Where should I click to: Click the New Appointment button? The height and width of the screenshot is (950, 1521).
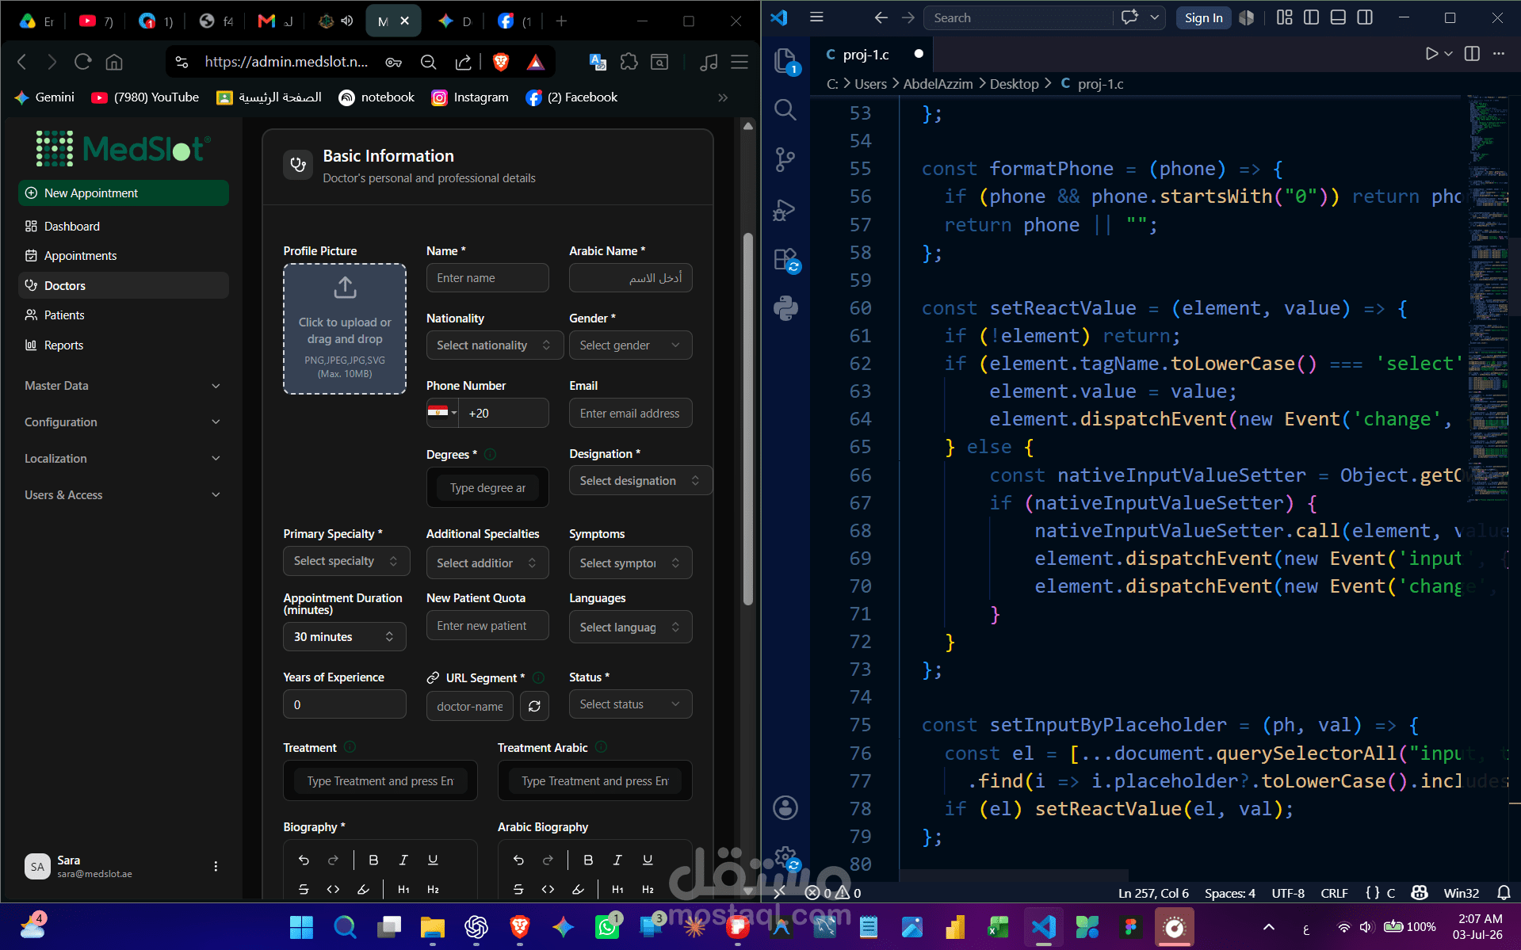124,193
